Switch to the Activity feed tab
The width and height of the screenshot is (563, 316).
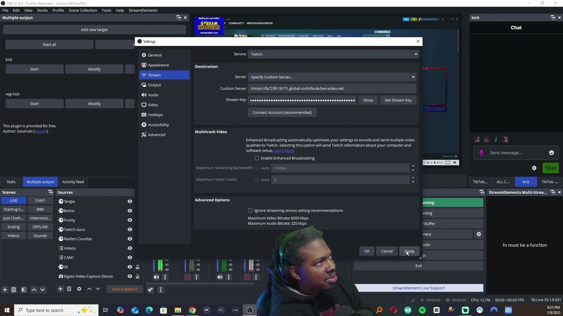coord(73,182)
